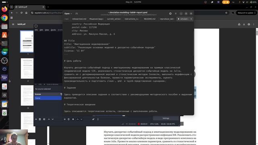258x145 pixels.
Task: Open the Files manager in the dock
Action: [x=4, y=26]
